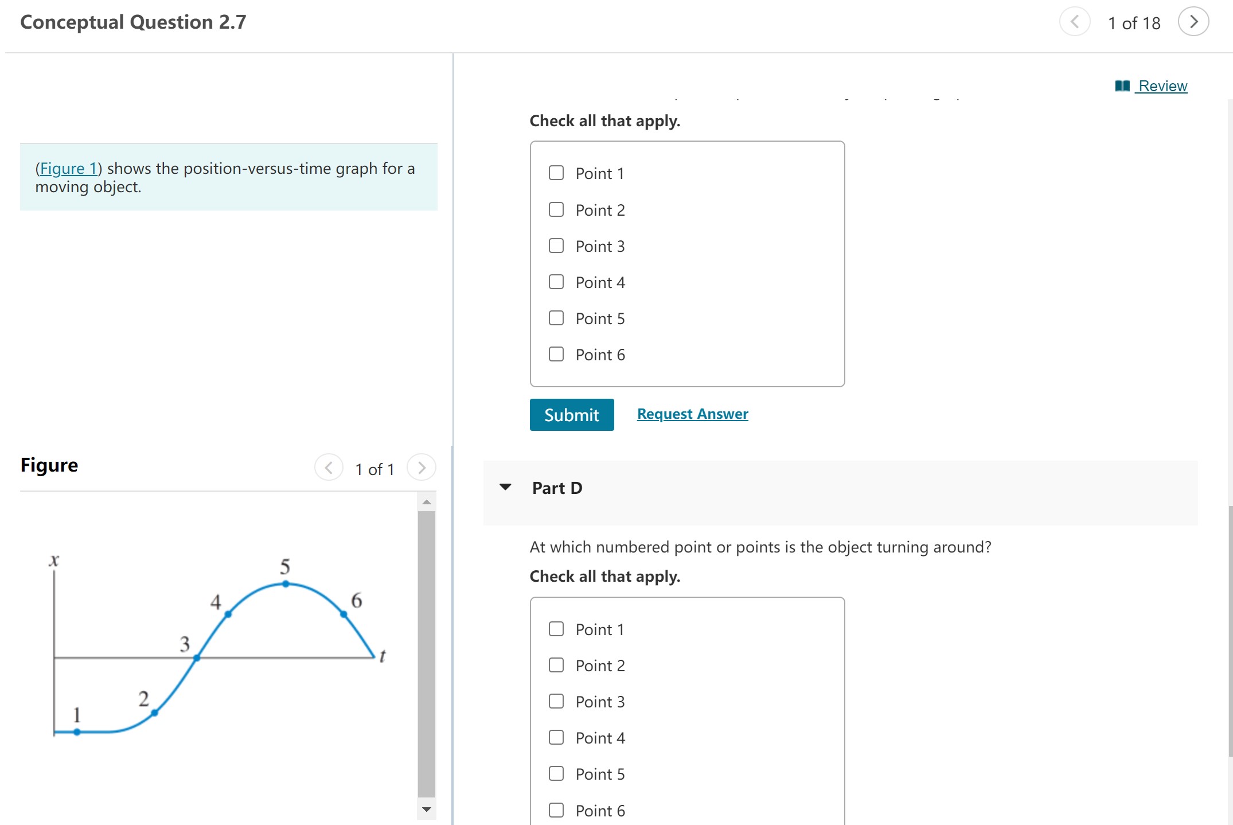Viewport: 1233px width, 825px height.
Task: Click the next figure navigation arrow
Action: pos(422,468)
